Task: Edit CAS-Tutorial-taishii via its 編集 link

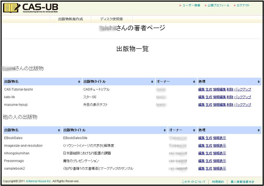Action: point(201,89)
